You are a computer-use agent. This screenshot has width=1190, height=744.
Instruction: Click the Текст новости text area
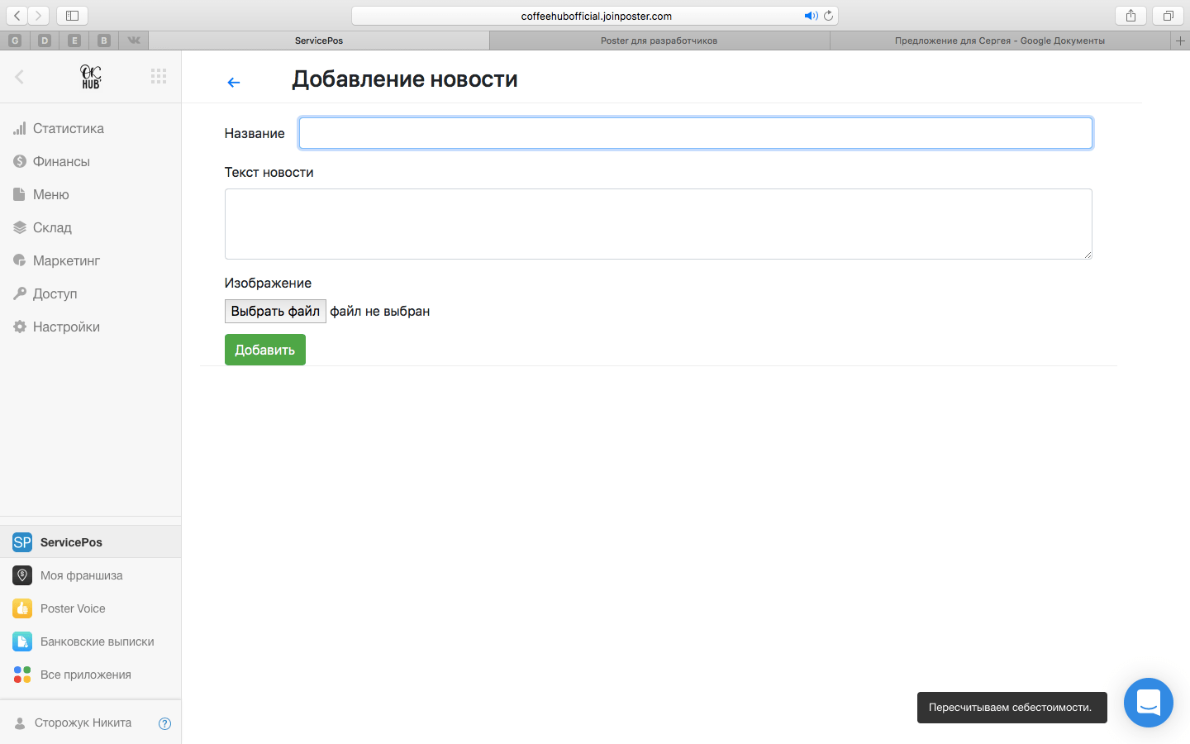[x=658, y=223]
